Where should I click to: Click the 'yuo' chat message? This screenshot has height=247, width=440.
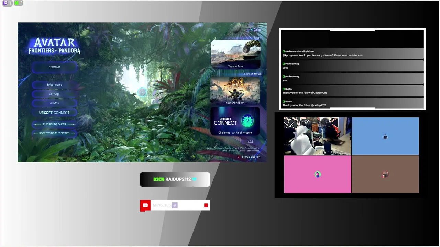pyautogui.click(x=352, y=79)
